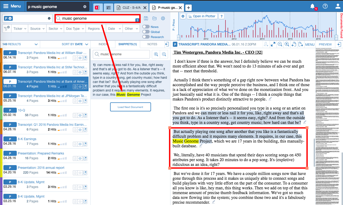Open the dashboard layout tab icon
343x205 pixels.
108,8
